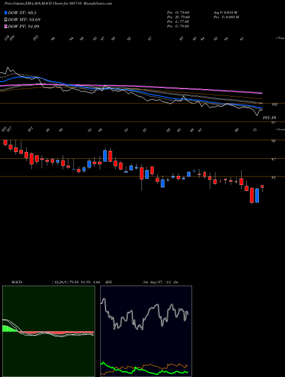
Task: Click the magenta DOW PT legend swatch
Action: pyautogui.click(x=6, y=26)
